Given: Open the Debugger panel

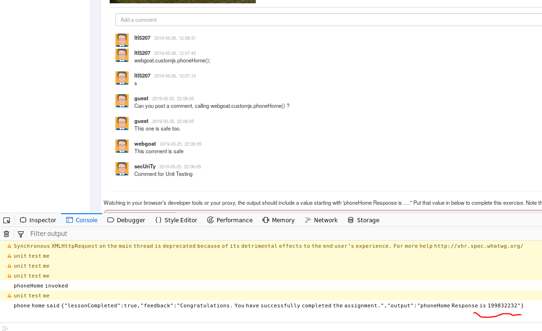Looking at the screenshot, I should (x=126, y=220).
